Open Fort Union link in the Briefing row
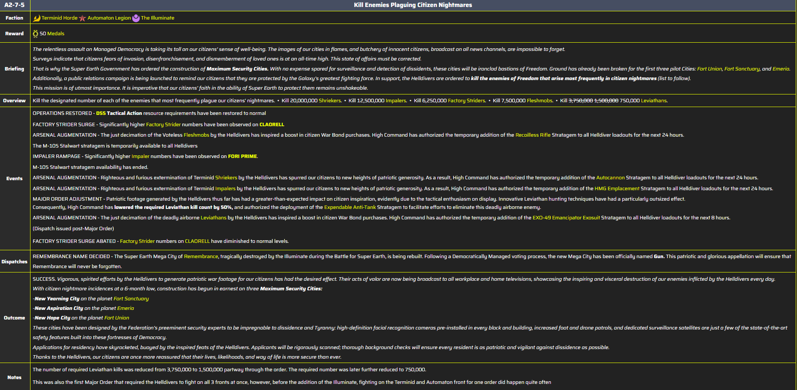Screen dimensions: 797x390 [709, 69]
